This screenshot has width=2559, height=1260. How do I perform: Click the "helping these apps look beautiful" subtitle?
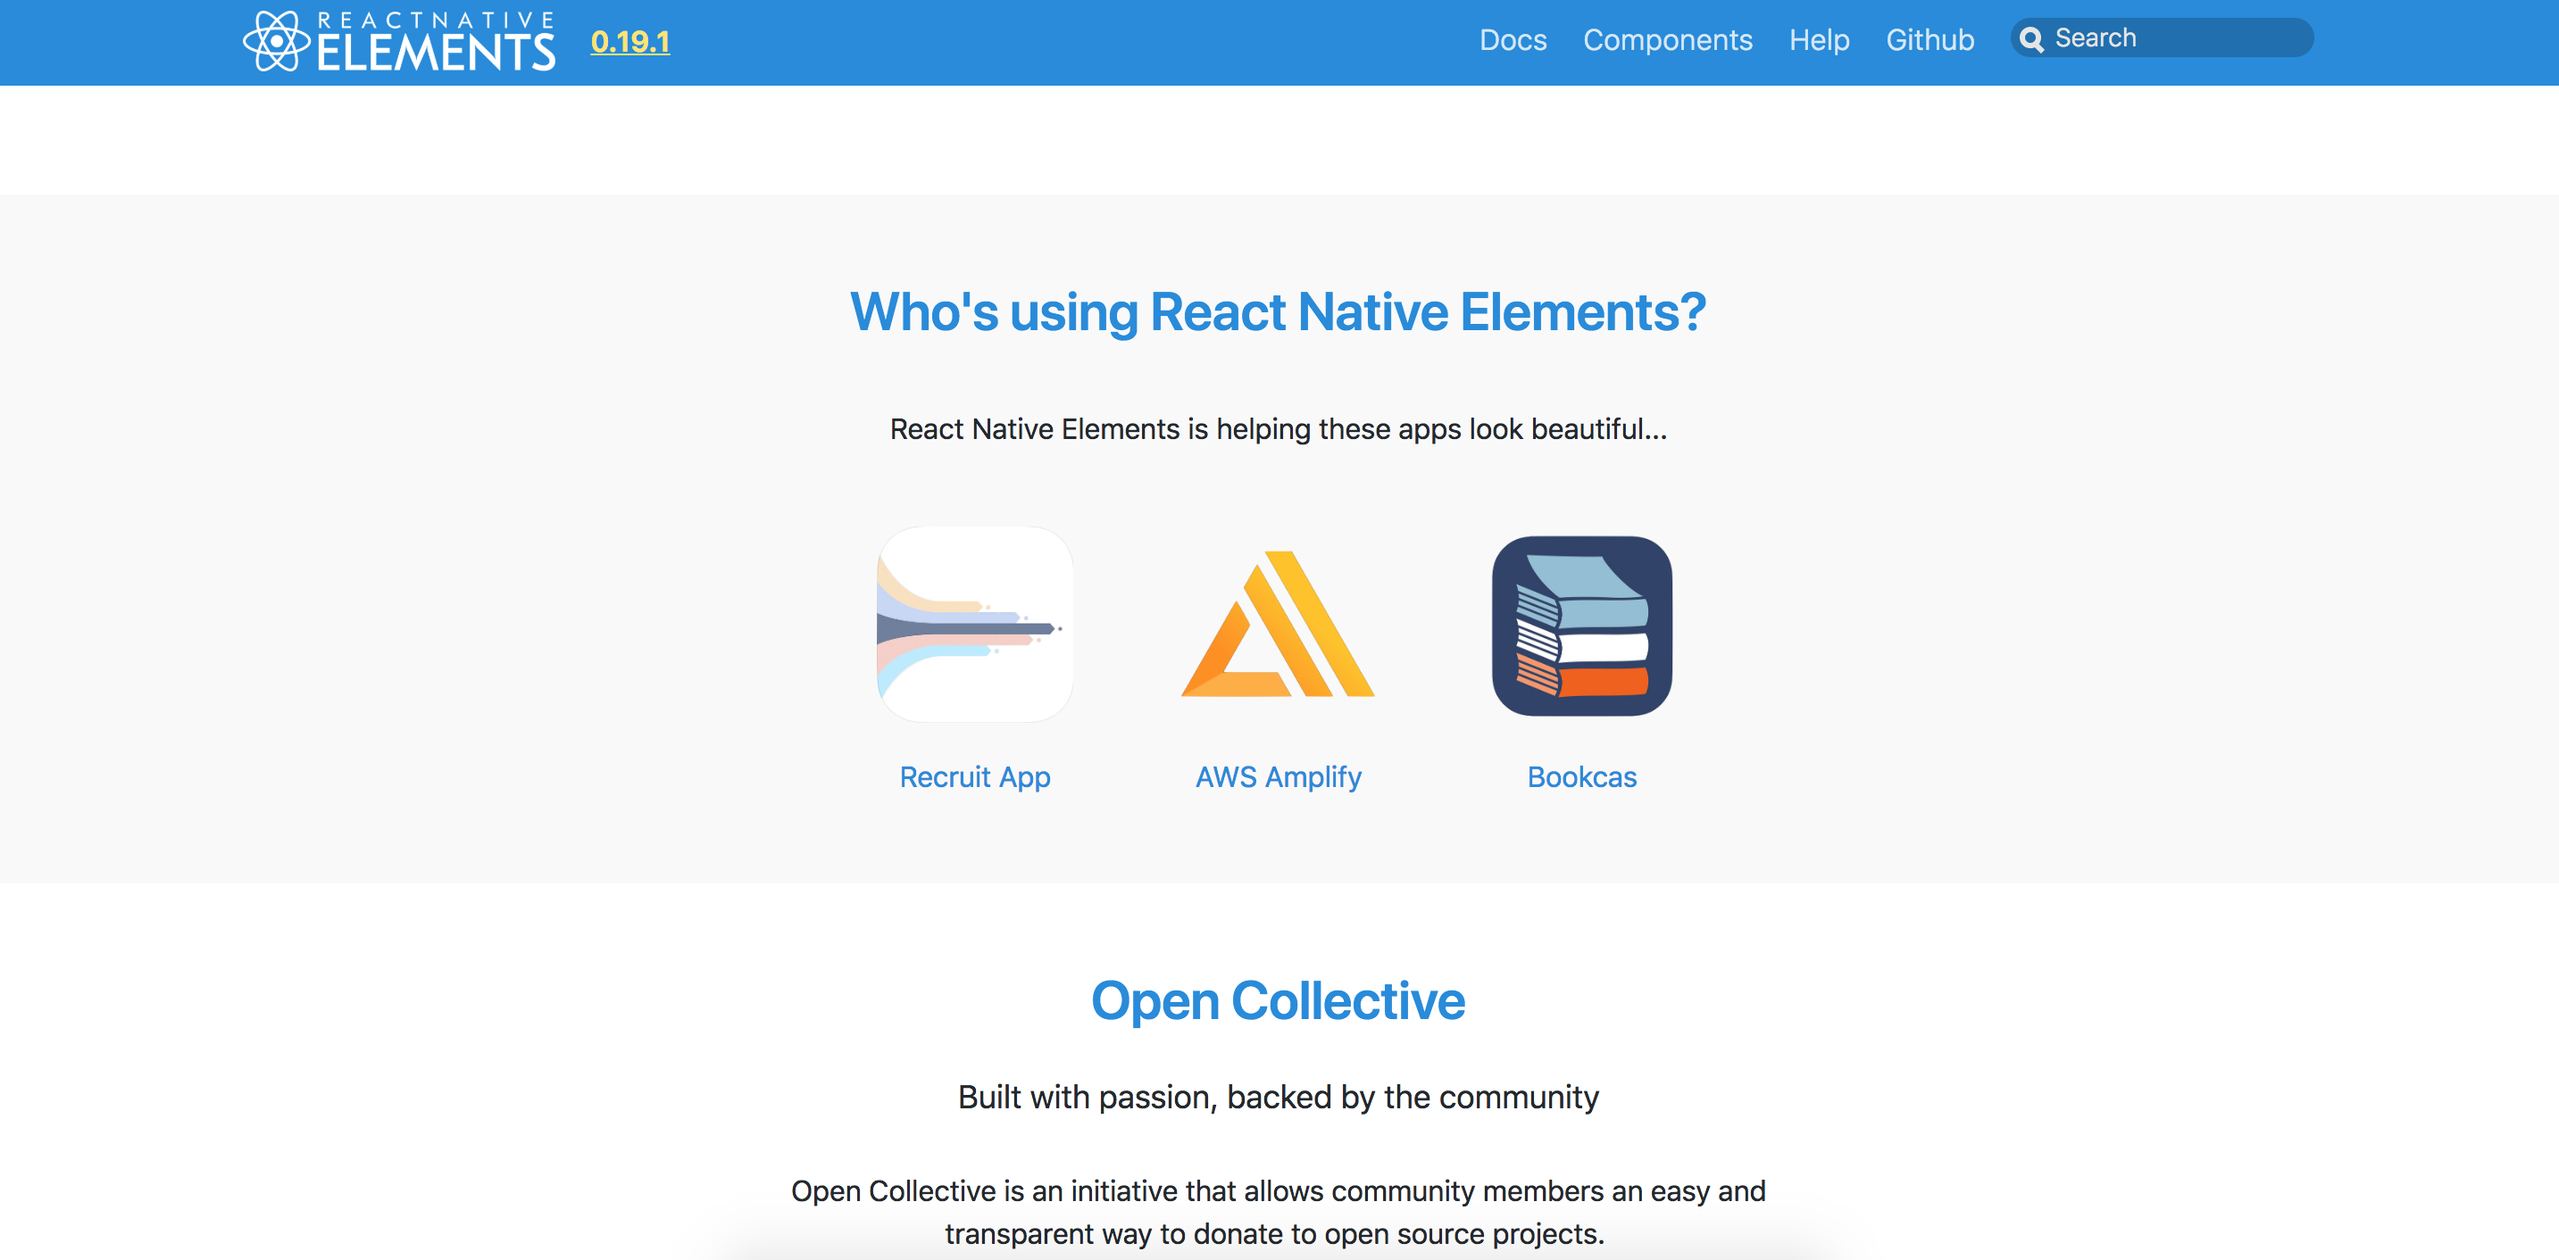(1278, 429)
